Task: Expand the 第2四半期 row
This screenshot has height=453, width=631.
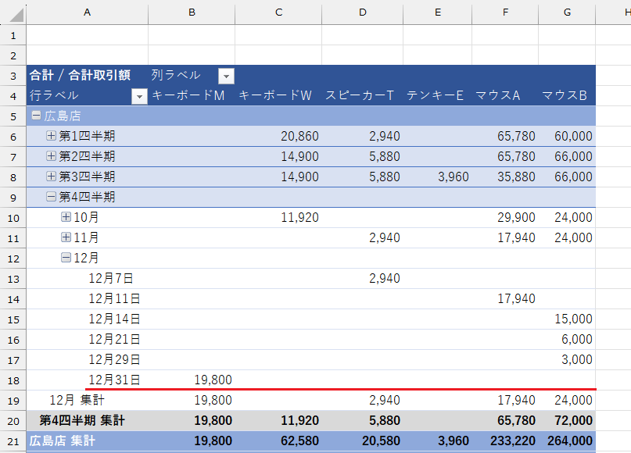Action: [52, 156]
